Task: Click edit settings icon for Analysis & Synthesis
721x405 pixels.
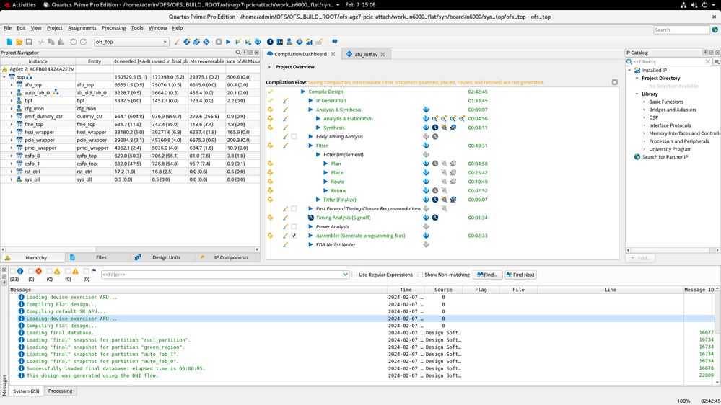Action: pos(285,110)
